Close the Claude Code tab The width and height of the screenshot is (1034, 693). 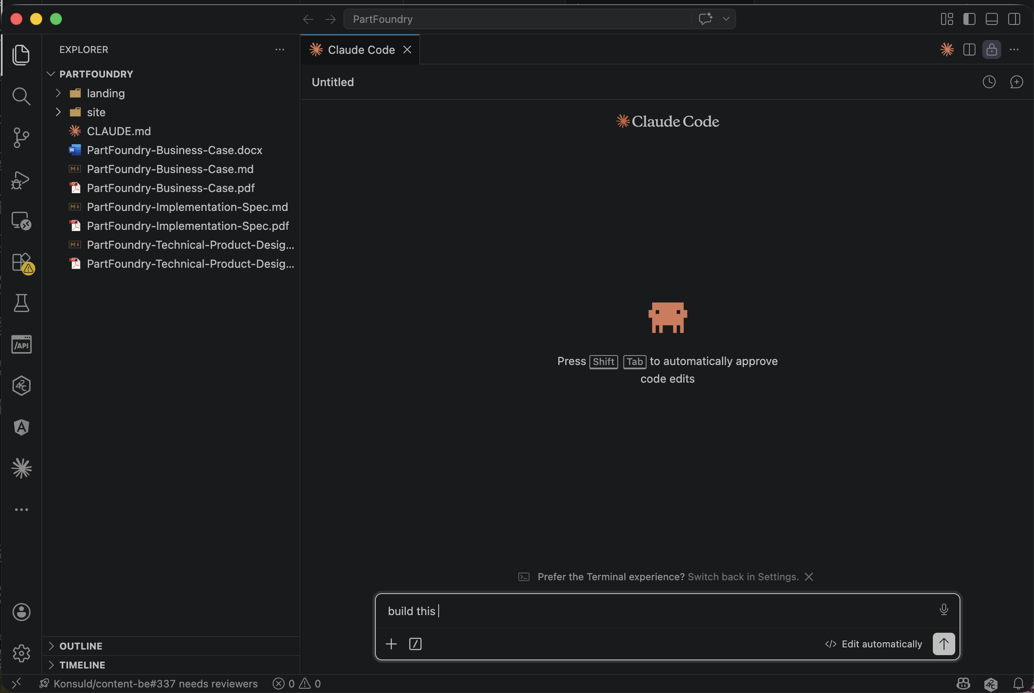[407, 49]
